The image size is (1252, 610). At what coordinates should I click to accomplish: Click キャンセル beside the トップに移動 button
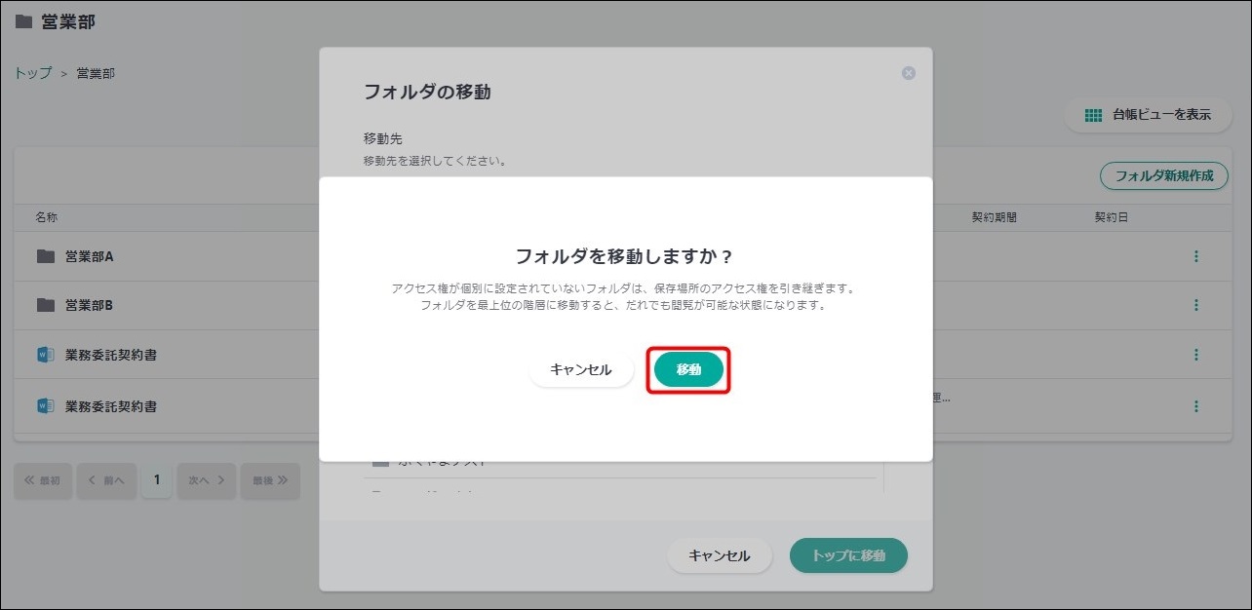[720, 555]
